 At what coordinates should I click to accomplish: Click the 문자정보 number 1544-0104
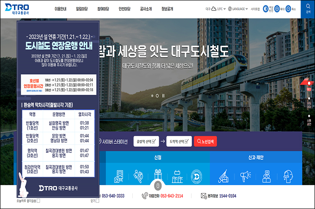pos(228,196)
